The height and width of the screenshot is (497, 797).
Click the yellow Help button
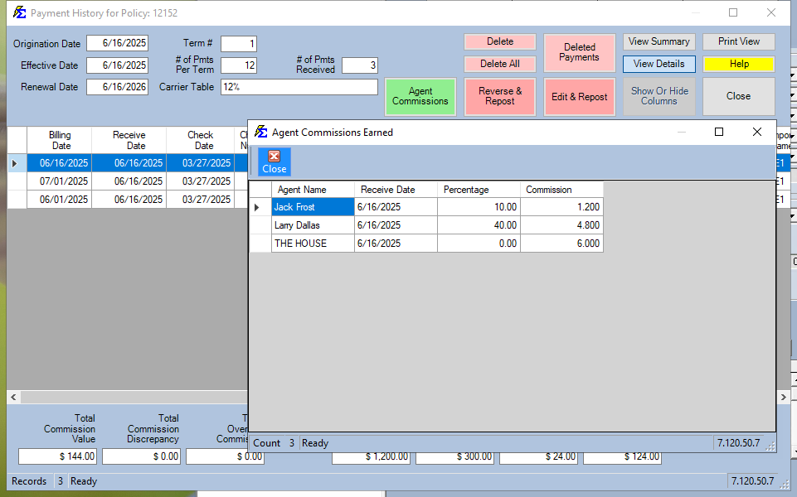pyautogui.click(x=738, y=64)
